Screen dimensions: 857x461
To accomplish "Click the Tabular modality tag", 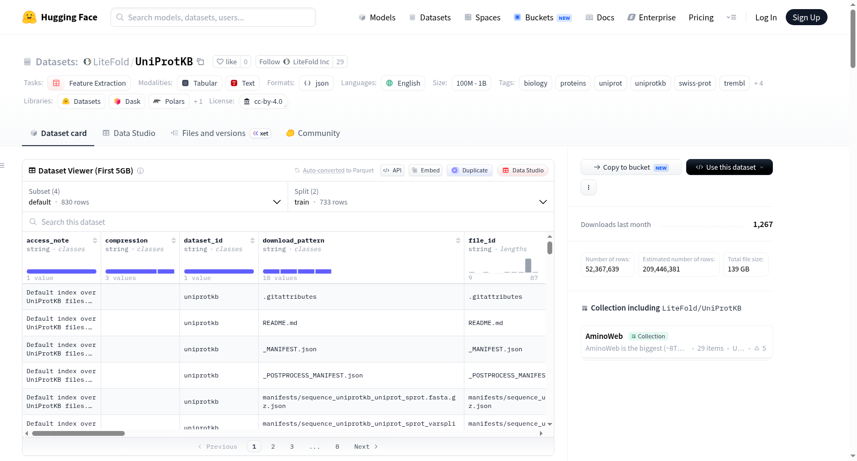I will [199, 83].
